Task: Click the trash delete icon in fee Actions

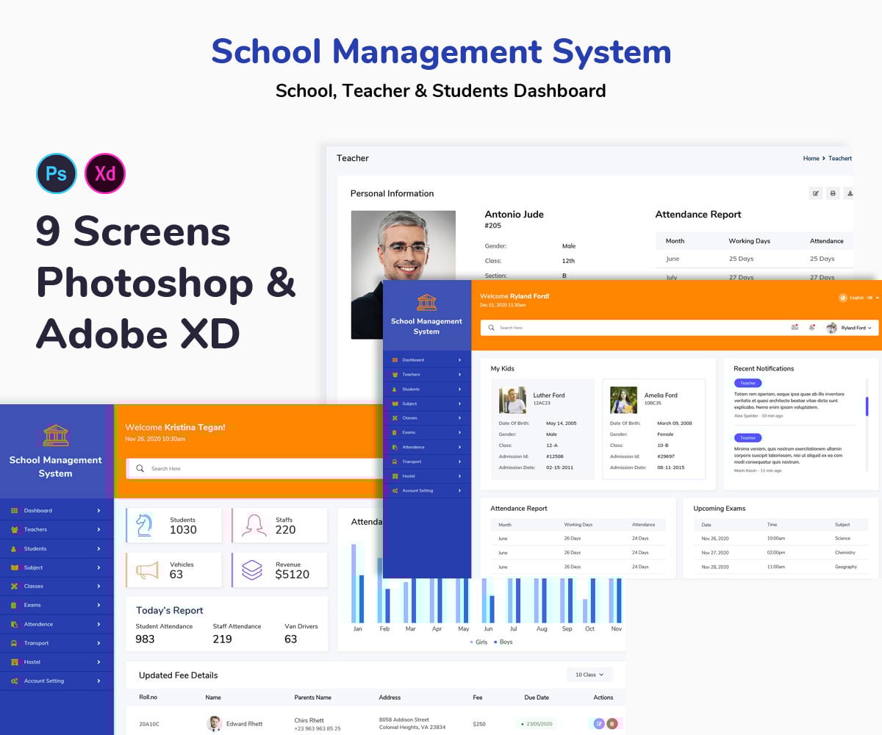Action: (x=613, y=723)
